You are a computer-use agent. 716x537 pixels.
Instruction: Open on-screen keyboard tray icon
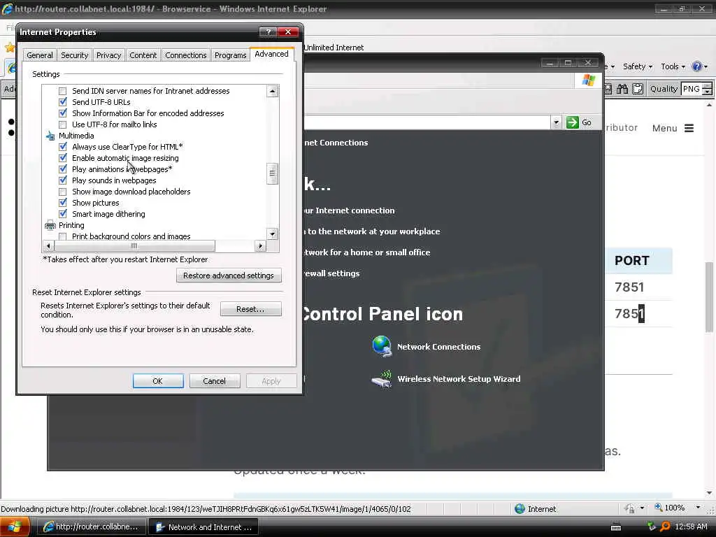point(616,527)
